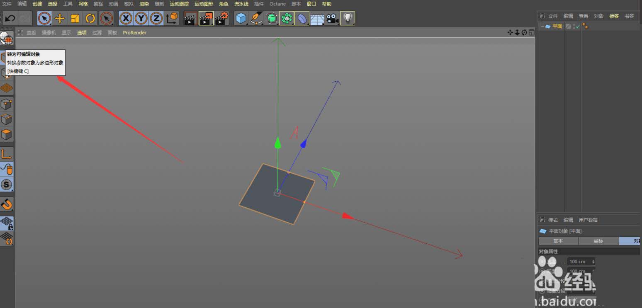The height and width of the screenshot is (308, 642).
Task: Toggle the Z axis lock
Action: click(156, 19)
